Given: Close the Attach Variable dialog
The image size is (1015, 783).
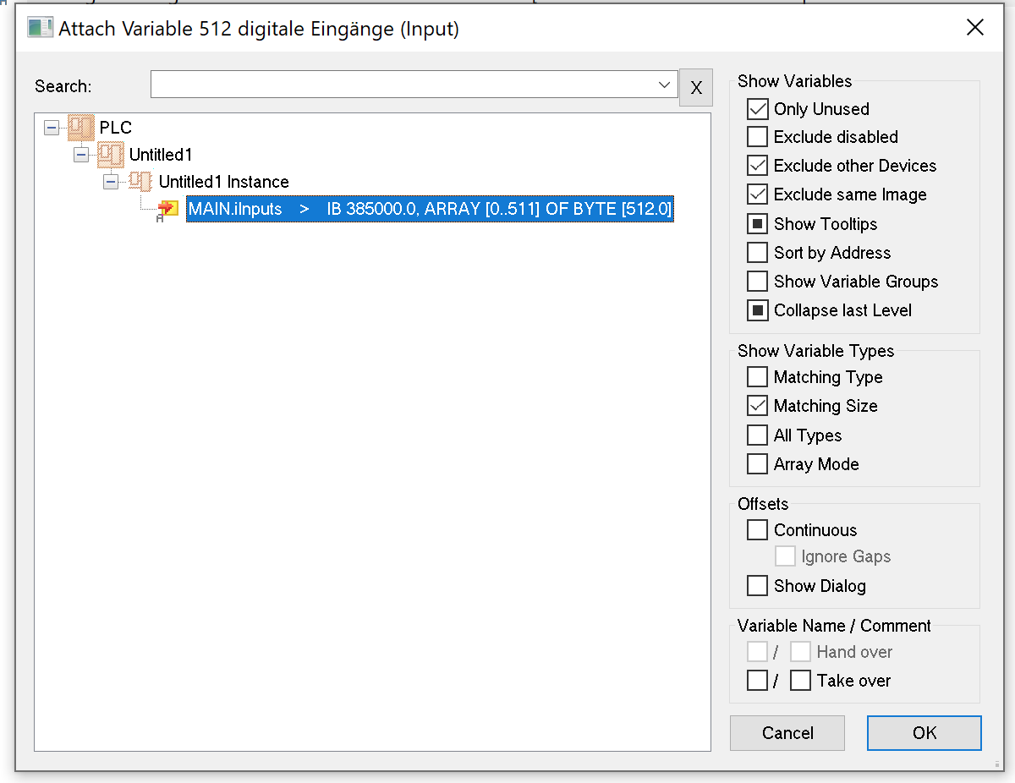Looking at the screenshot, I should 975,28.
